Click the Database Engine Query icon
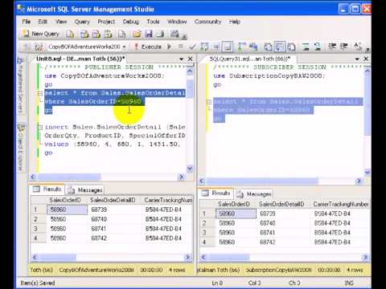 pos(70,34)
